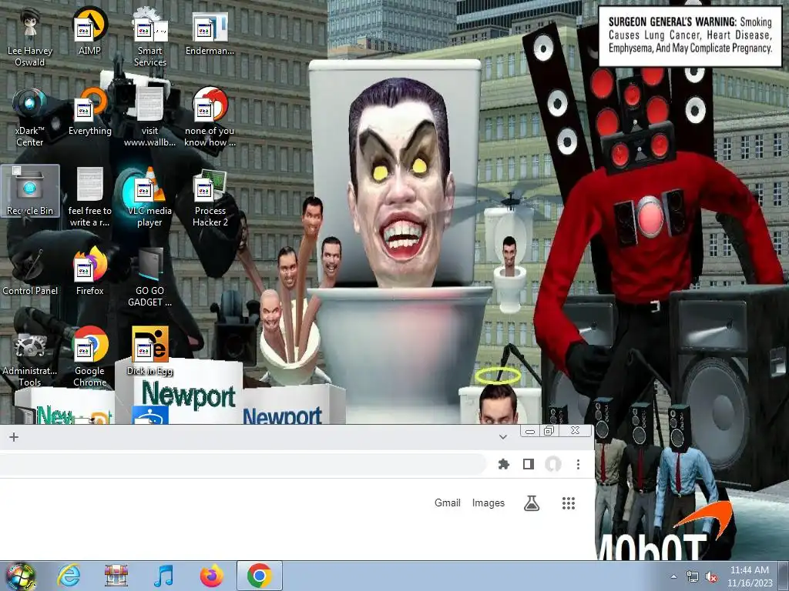Select the 'feel free to write a r...' file
Screen dimensions: 789x591
click(x=90, y=198)
